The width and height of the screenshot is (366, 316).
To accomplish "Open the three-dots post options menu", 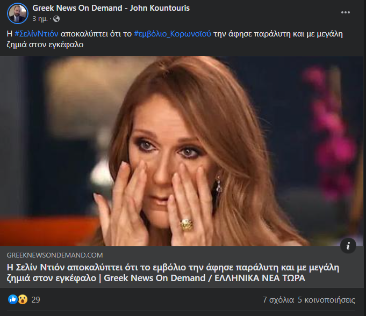I will [x=345, y=12].
